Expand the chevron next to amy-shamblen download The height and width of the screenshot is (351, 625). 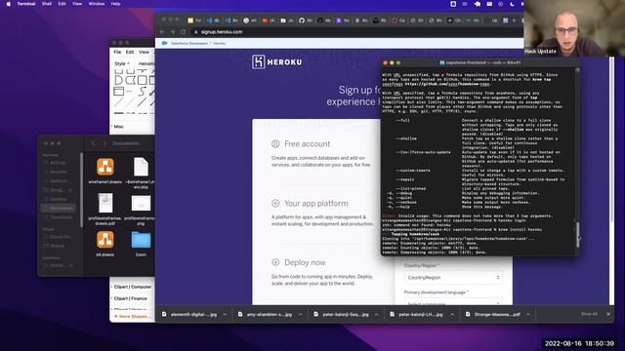pos(301,314)
